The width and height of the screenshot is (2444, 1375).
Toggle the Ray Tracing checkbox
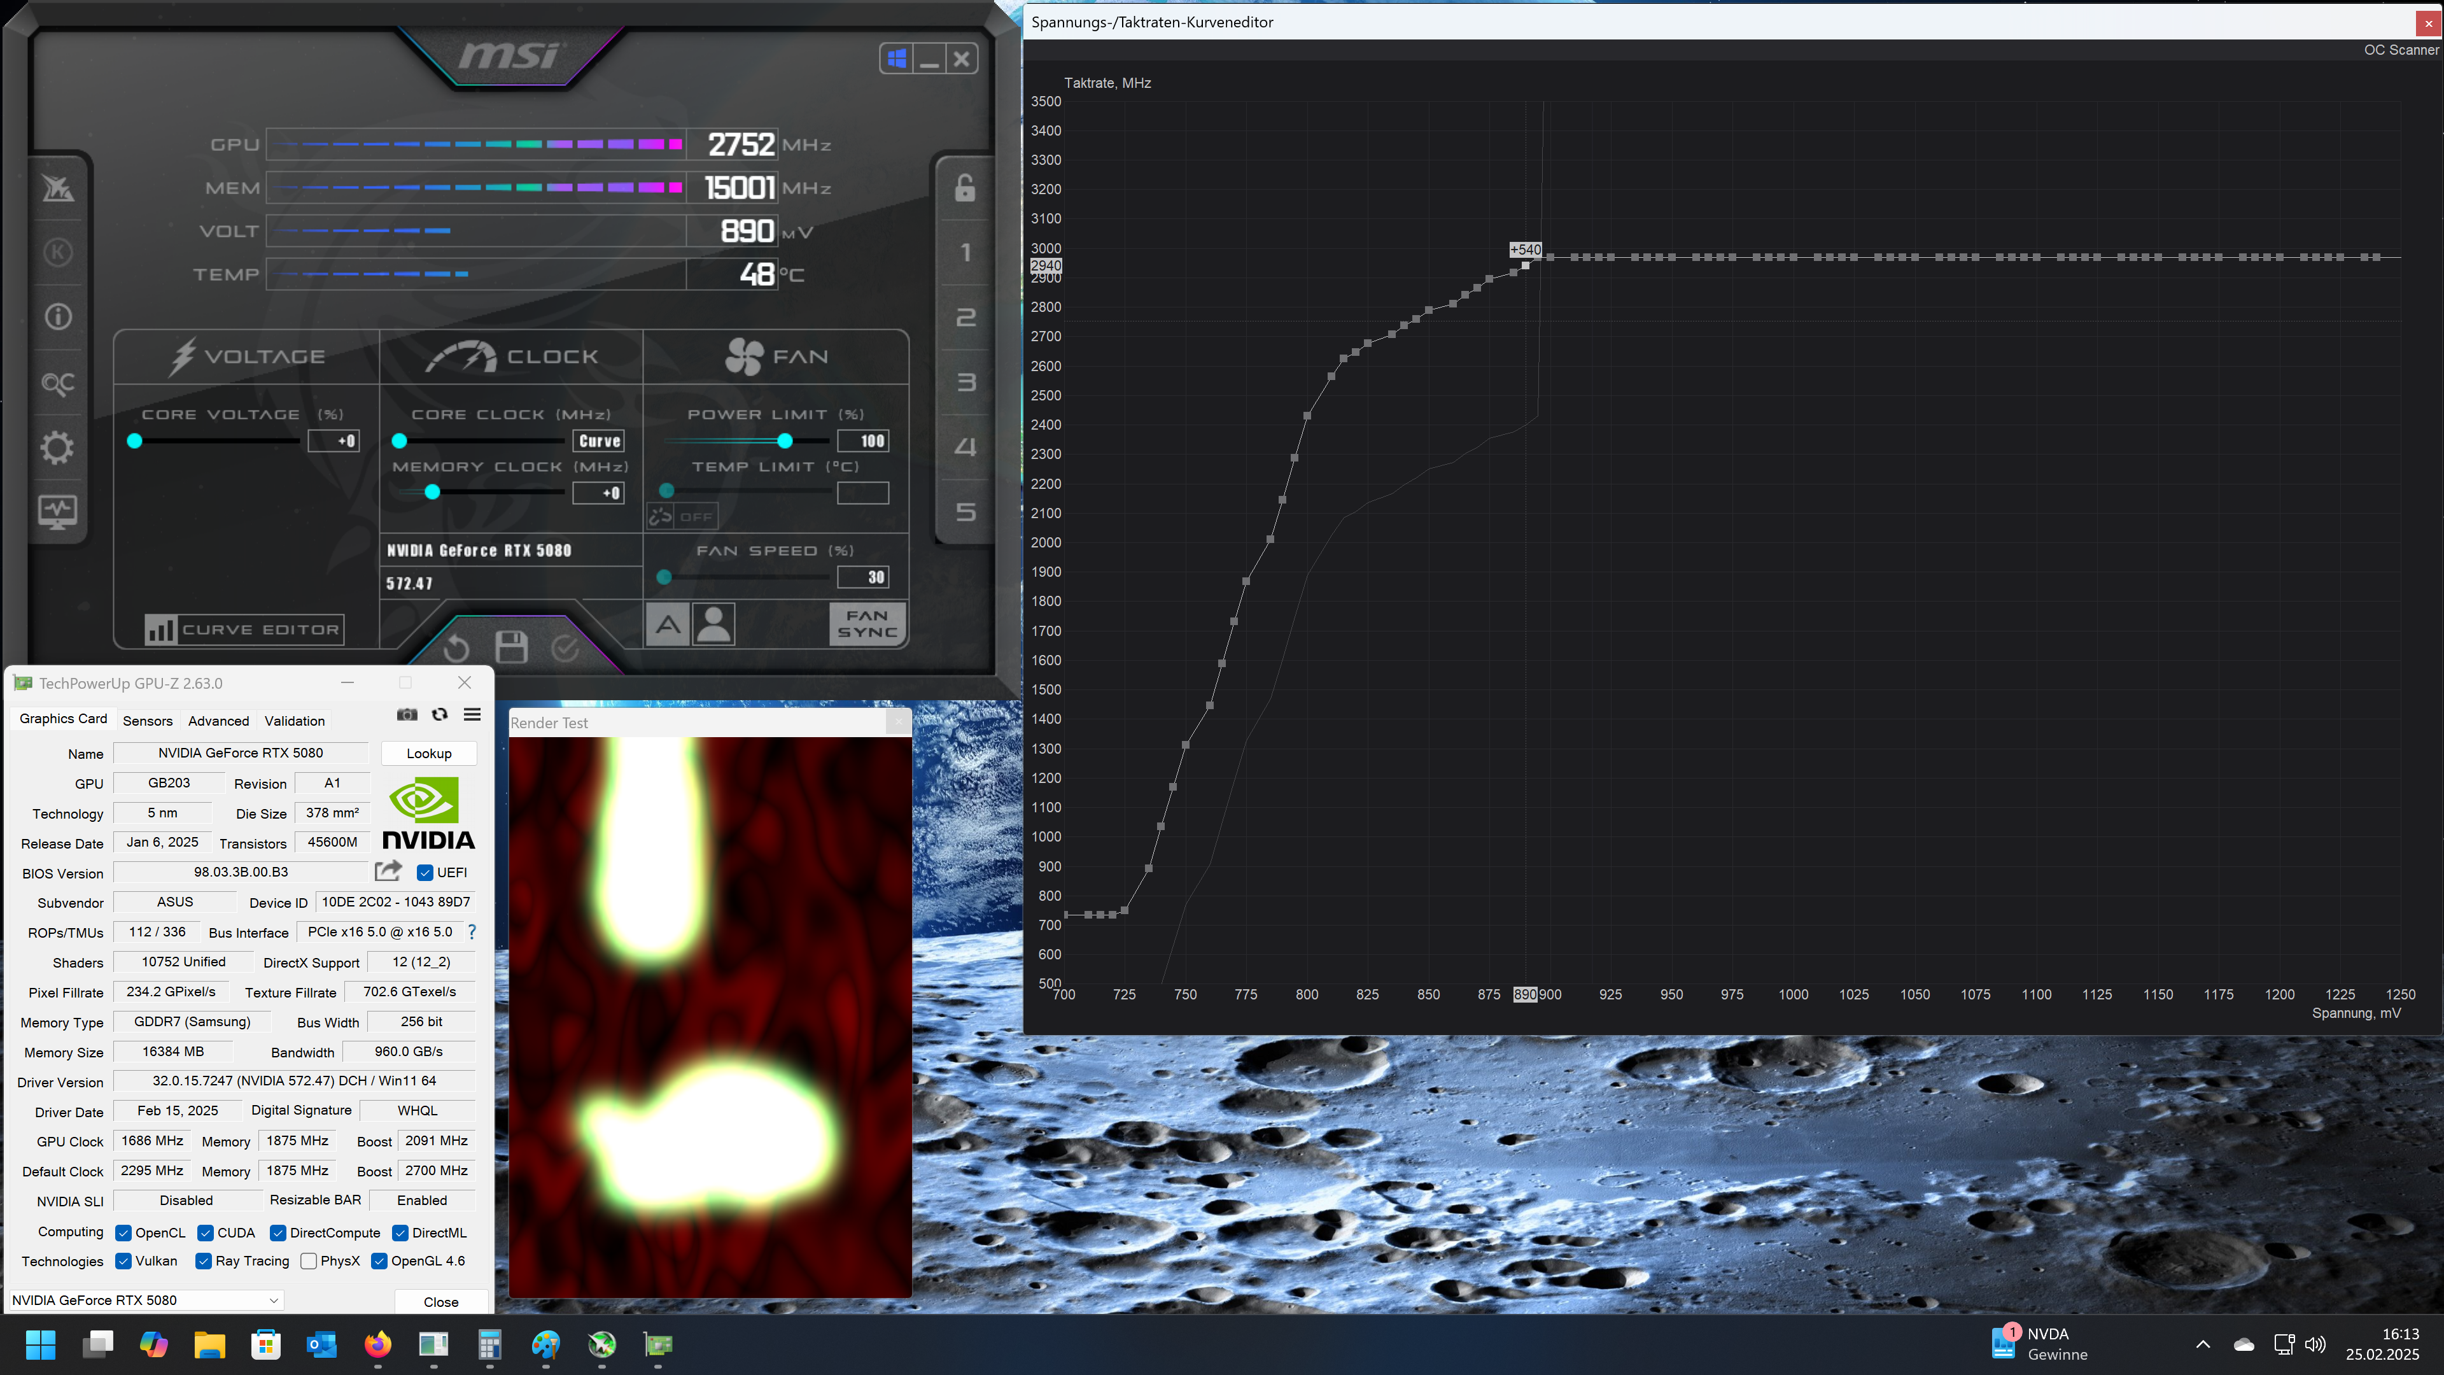click(x=203, y=1261)
